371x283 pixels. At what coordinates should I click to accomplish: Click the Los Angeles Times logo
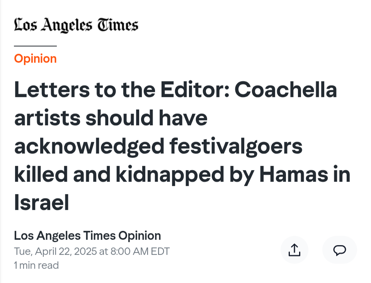pyautogui.click(x=76, y=25)
